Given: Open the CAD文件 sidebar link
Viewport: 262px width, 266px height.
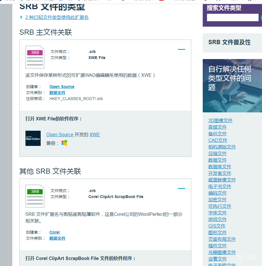Looking at the screenshot, I should (x=218, y=140).
